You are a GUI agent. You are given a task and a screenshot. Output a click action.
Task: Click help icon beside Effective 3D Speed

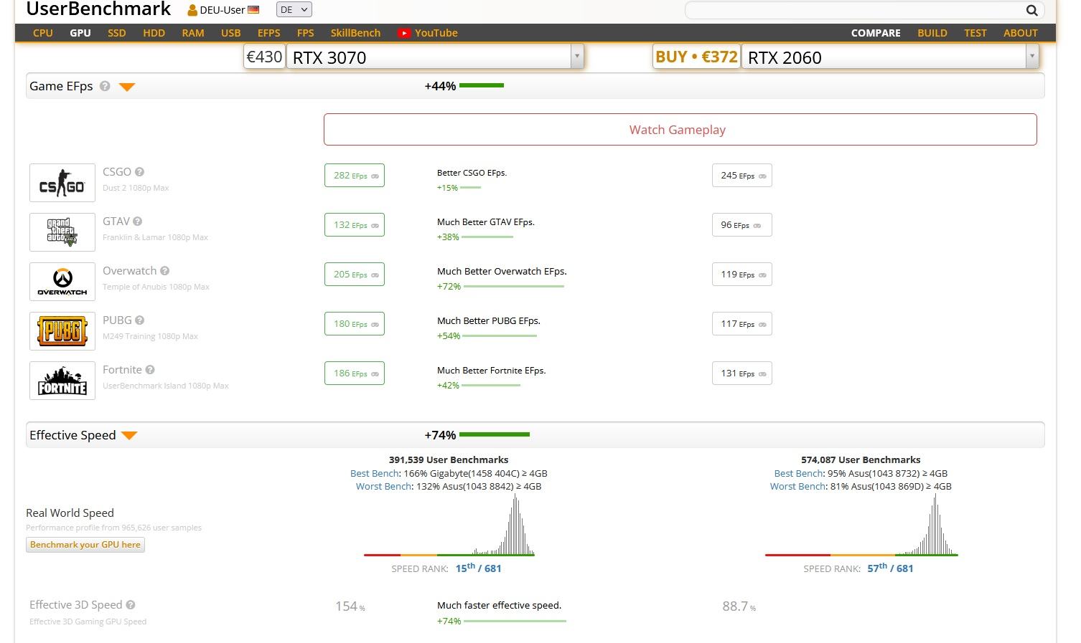pos(131,605)
